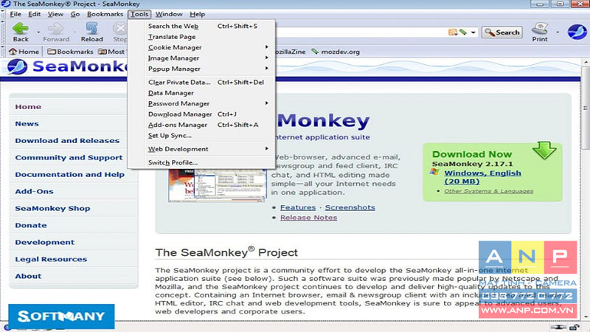Select Translate Page menu item
The height and width of the screenshot is (332, 590).
coord(202,36)
